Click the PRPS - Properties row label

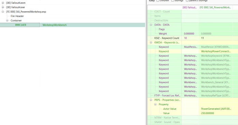click(167, 100)
